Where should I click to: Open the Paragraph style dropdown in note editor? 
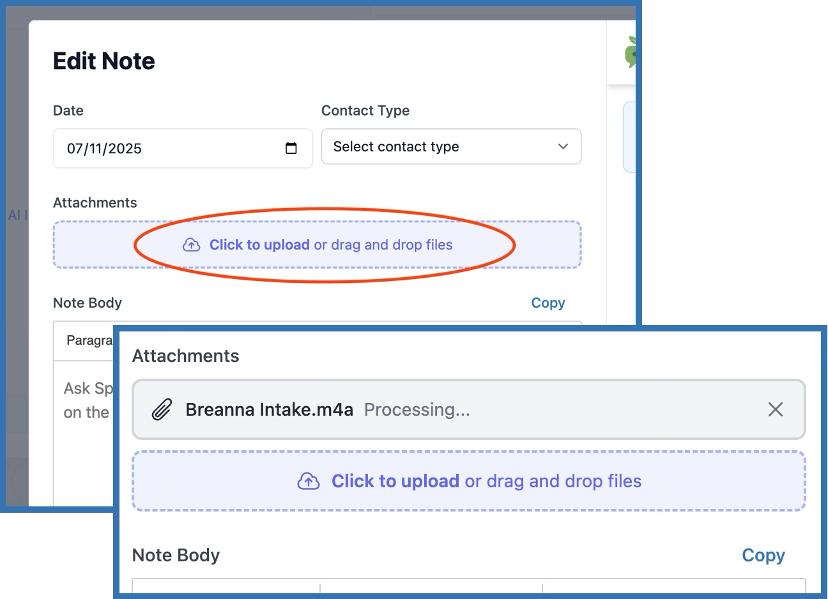click(89, 340)
